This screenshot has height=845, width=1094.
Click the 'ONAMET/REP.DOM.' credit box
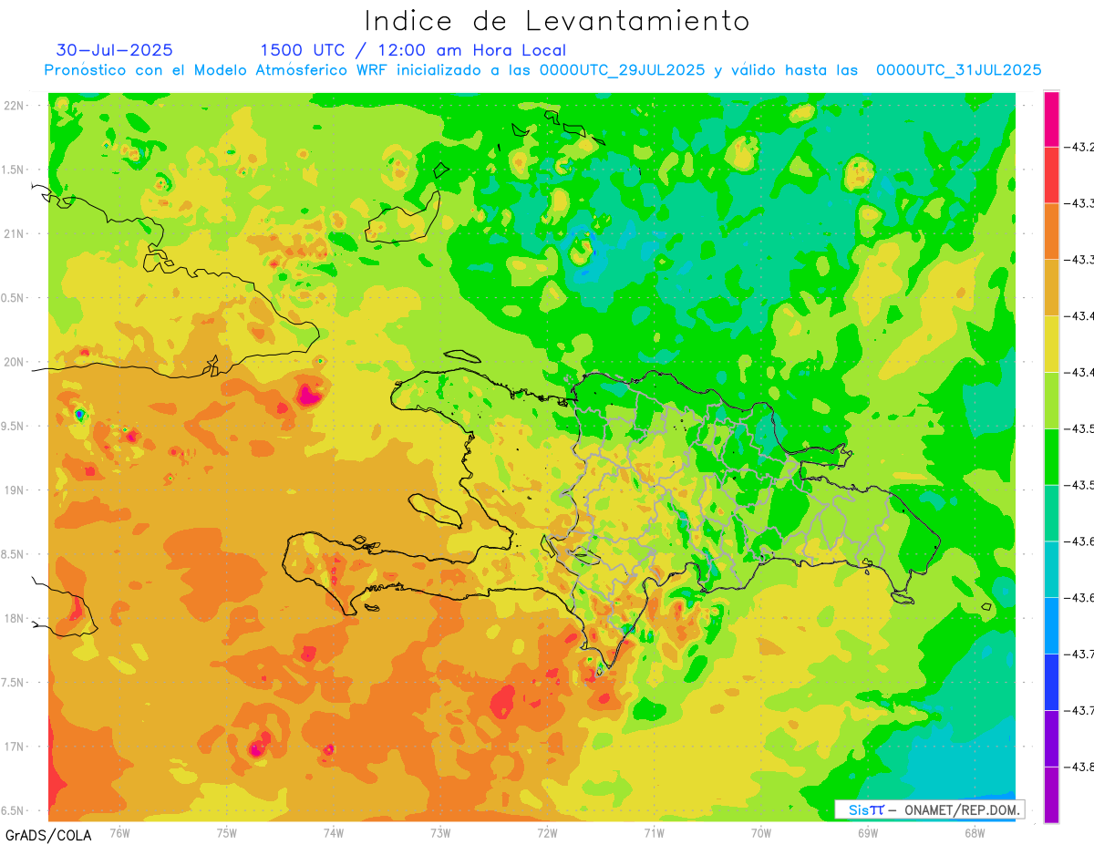pos(929,809)
